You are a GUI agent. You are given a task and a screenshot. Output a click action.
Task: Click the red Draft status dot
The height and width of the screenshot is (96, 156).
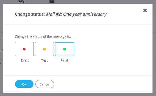[24, 49]
